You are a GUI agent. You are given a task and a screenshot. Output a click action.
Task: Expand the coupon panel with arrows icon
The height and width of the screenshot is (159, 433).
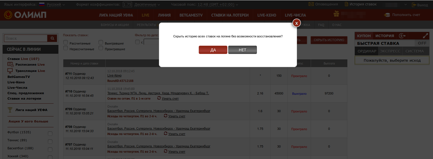pos(425,36)
